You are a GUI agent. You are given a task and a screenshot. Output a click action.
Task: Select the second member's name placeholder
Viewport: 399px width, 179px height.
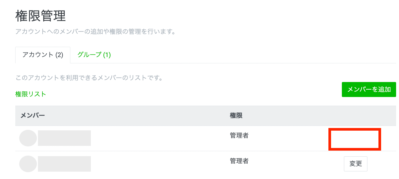(x=64, y=164)
